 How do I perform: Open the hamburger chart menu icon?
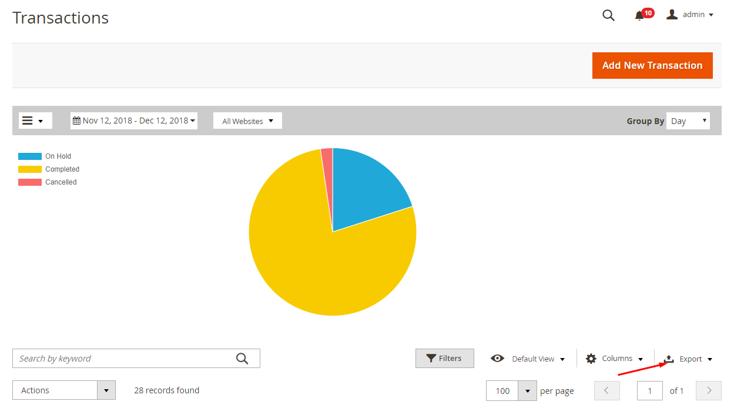click(x=28, y=121)
